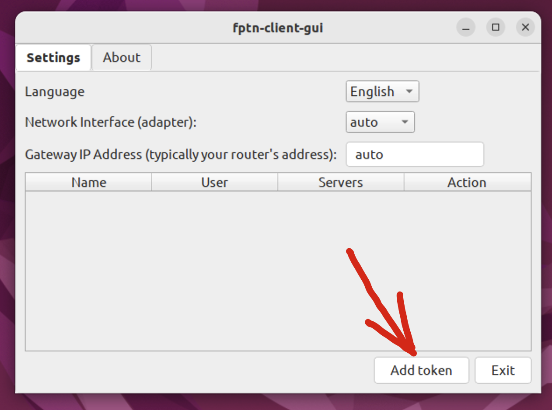Click the Network Interface (adapter) label

(x=111, y=122)
